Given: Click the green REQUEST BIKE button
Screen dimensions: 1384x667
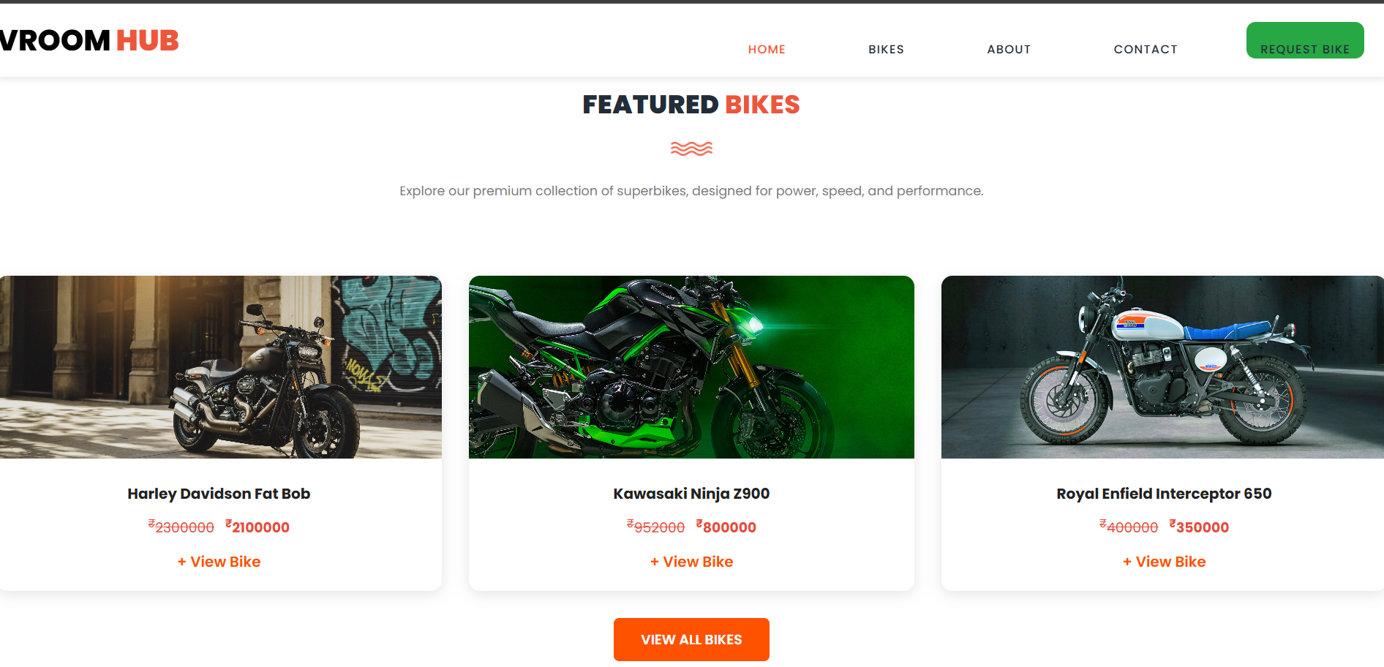Looking at the screenshot, I should tap(1305, 40).
